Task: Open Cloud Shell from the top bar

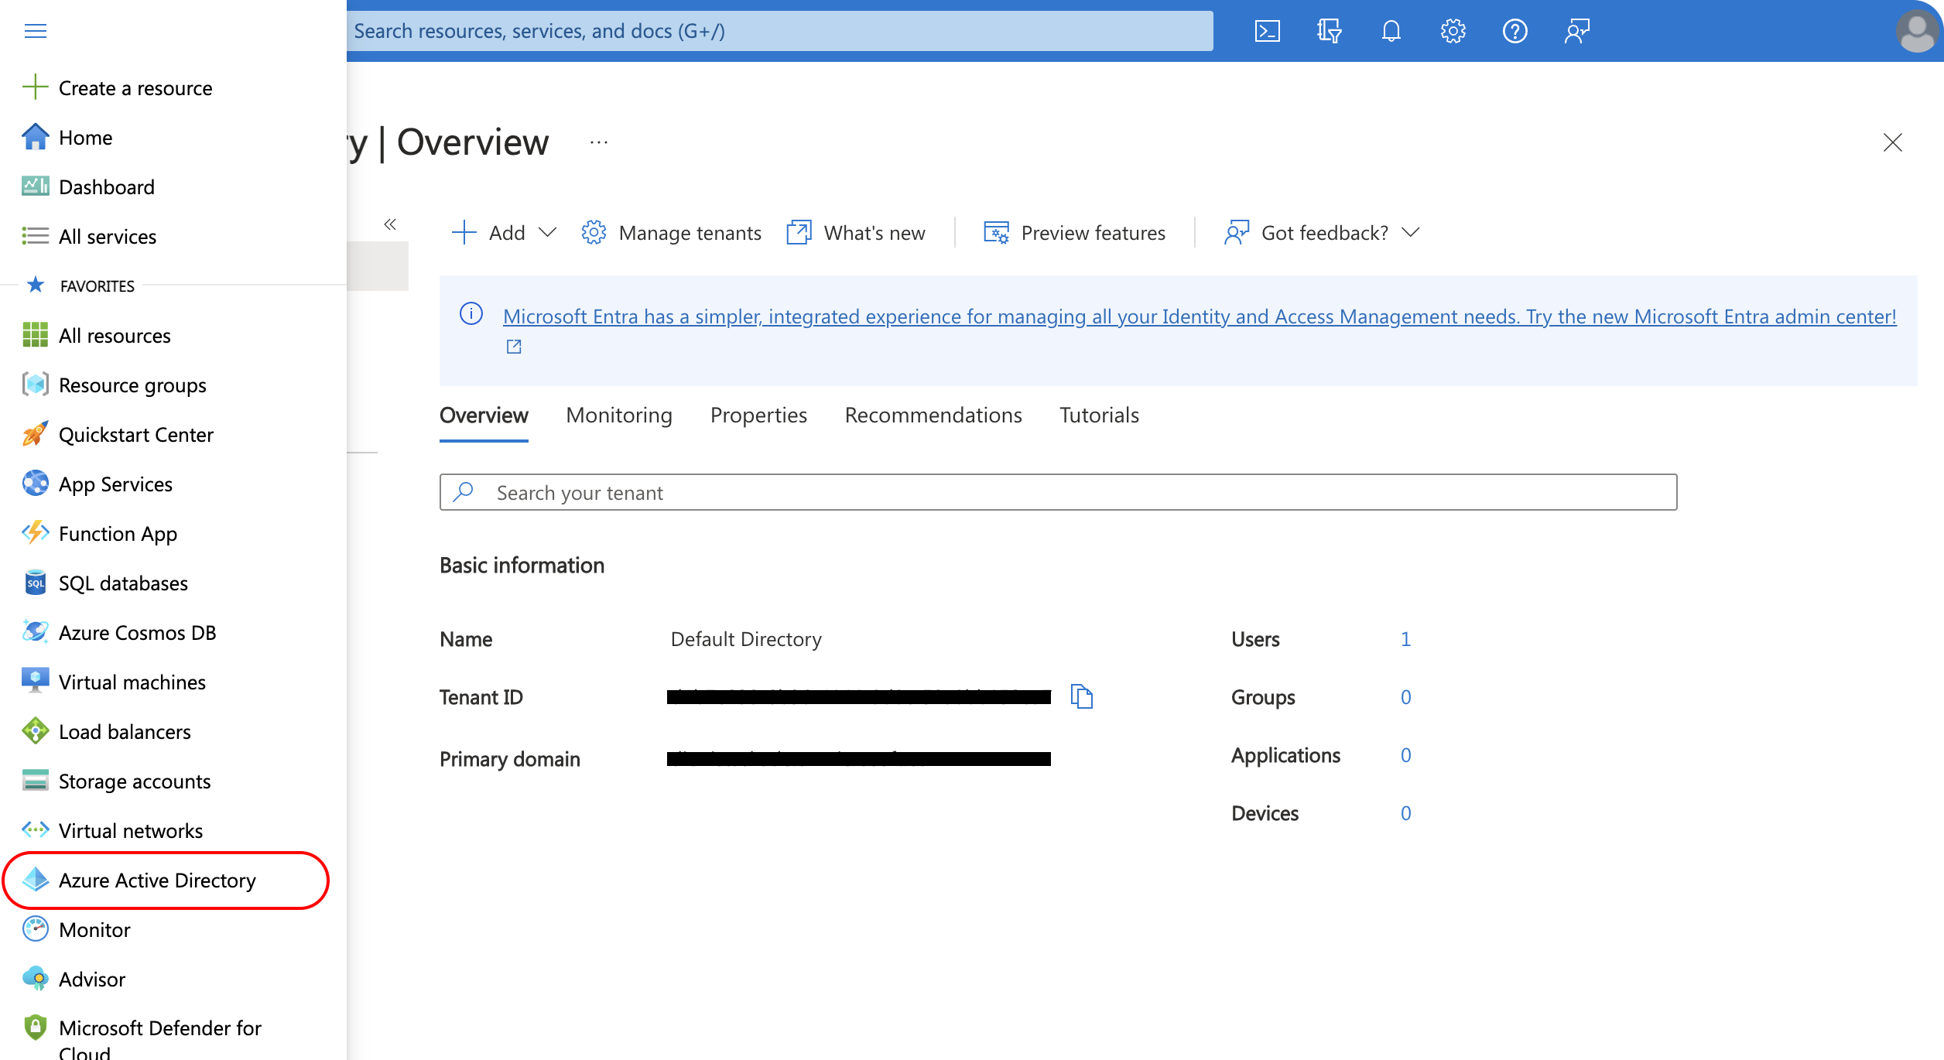Action: tap(1267, 31)
